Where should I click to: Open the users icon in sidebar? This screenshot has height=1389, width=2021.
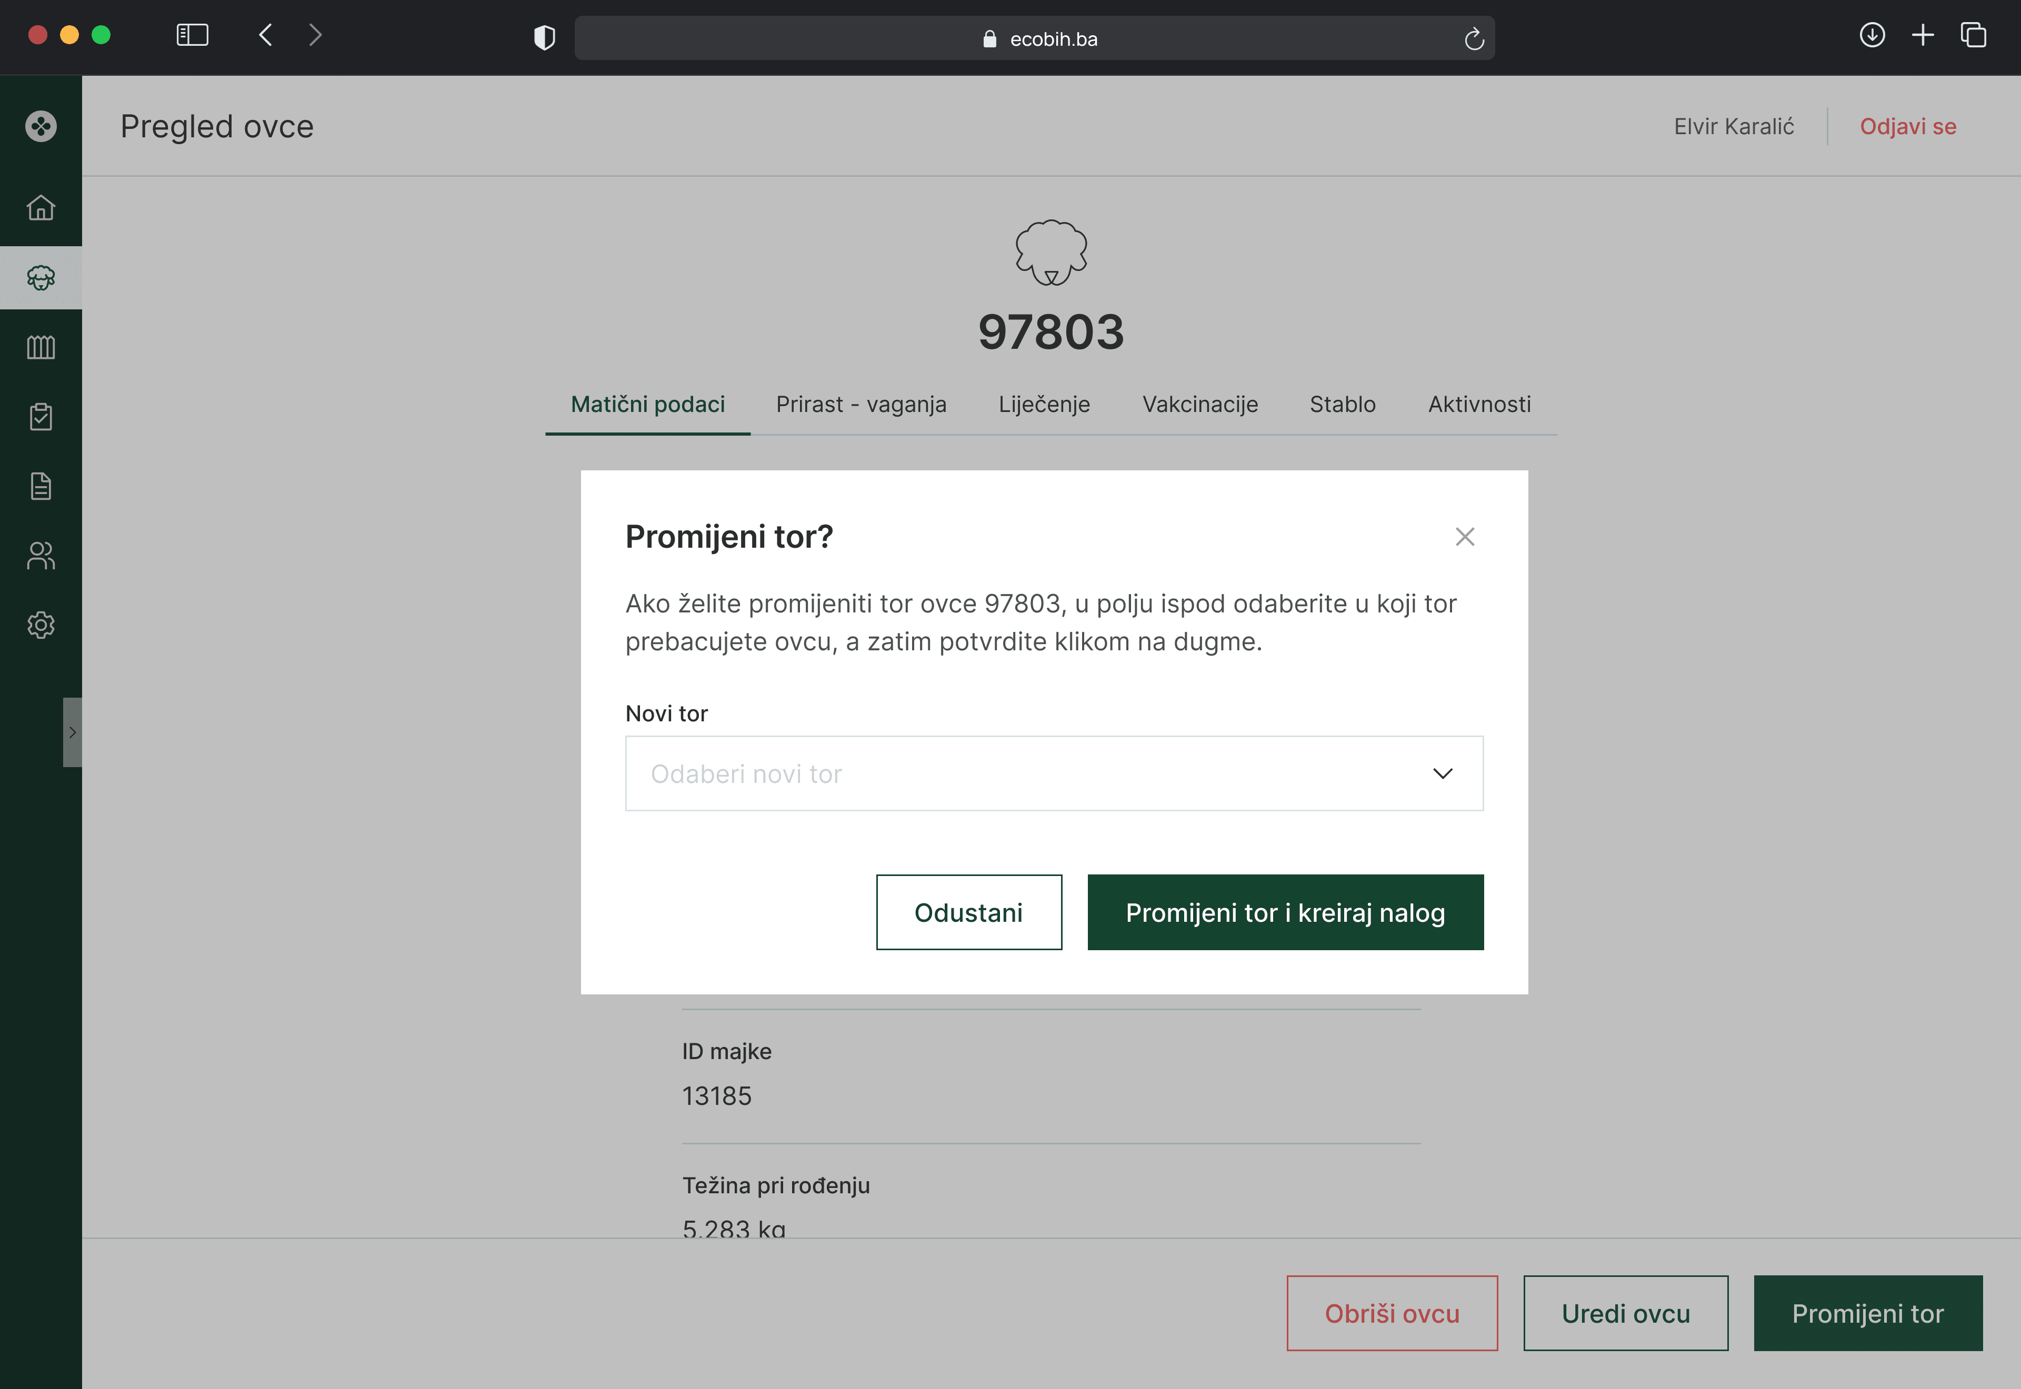point(41,555)
